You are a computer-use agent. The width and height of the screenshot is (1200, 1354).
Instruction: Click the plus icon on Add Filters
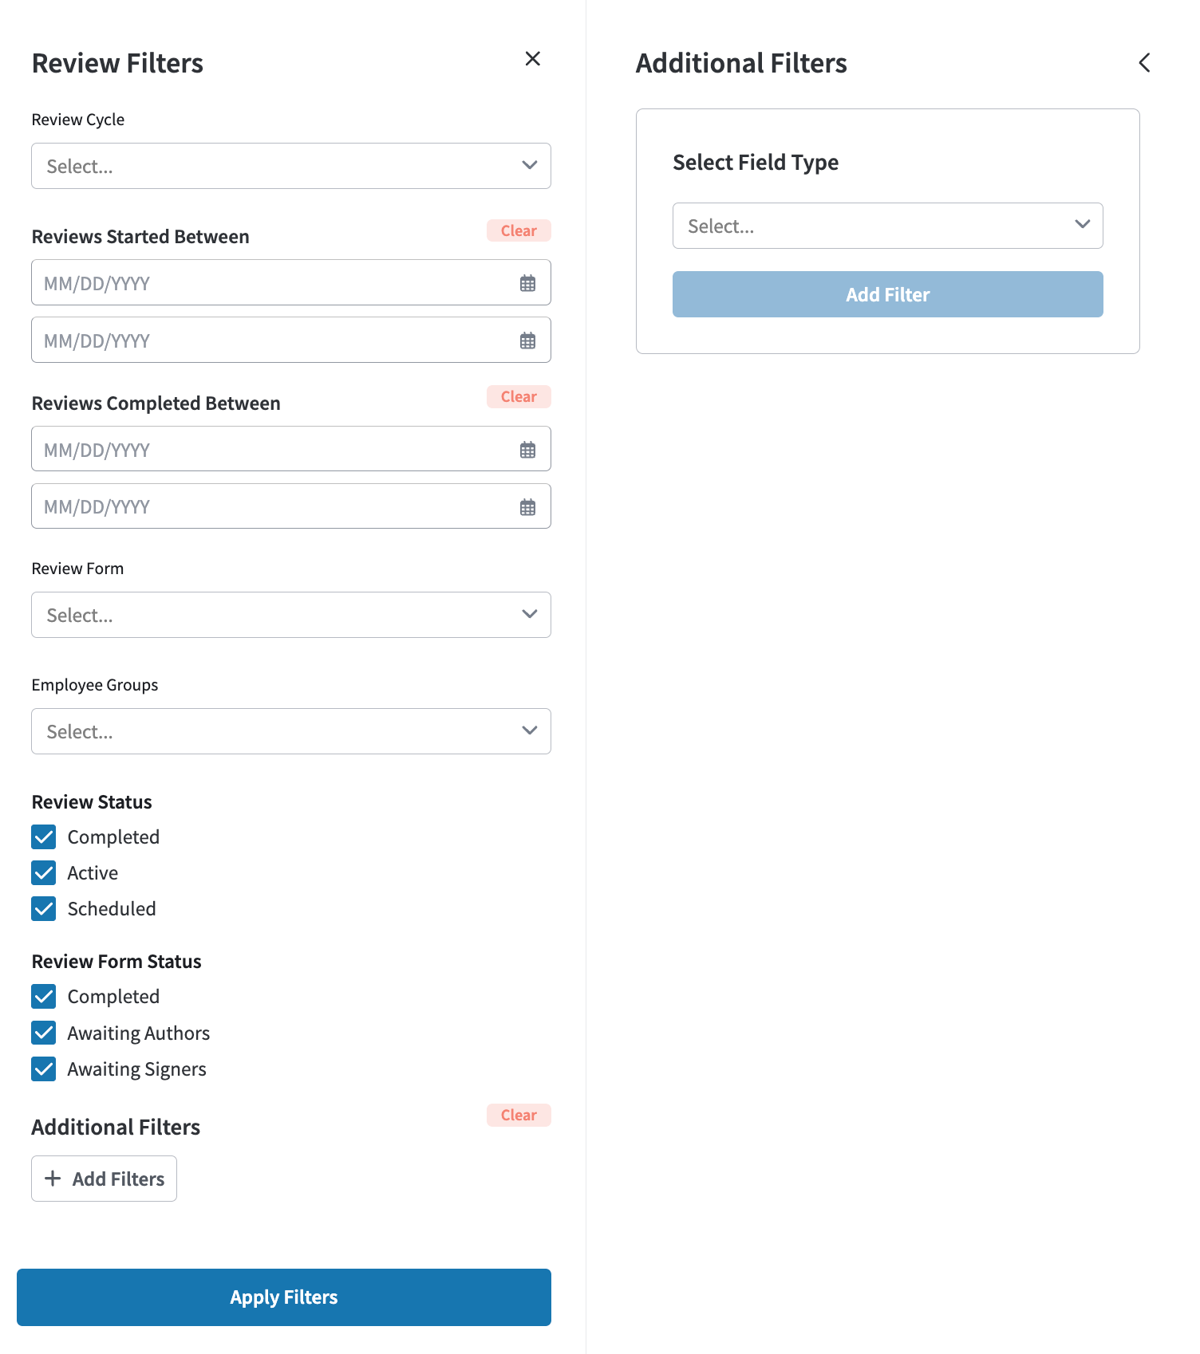click(53, 1179)
